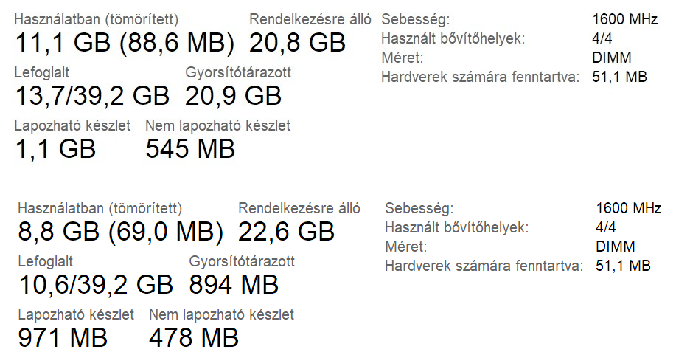Image resolution: width=676 pixels, height=355 pixels.
Task: Select the Lefoglalt label above 13,7/39,2 GB
Action: [43, 72]
